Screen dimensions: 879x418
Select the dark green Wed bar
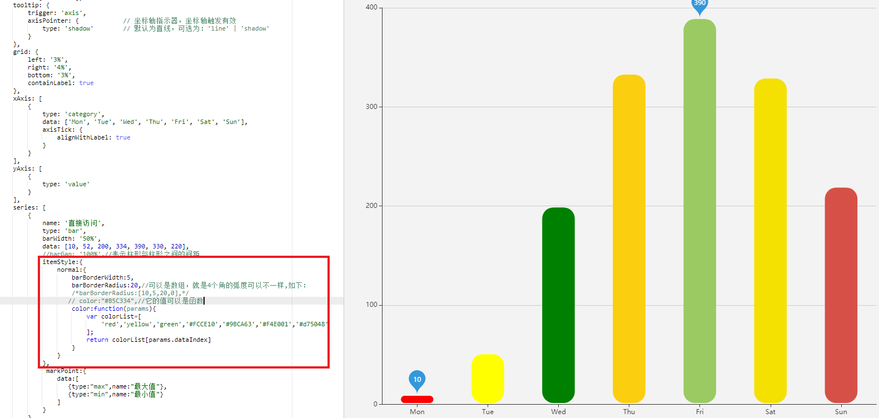point(558,305)
